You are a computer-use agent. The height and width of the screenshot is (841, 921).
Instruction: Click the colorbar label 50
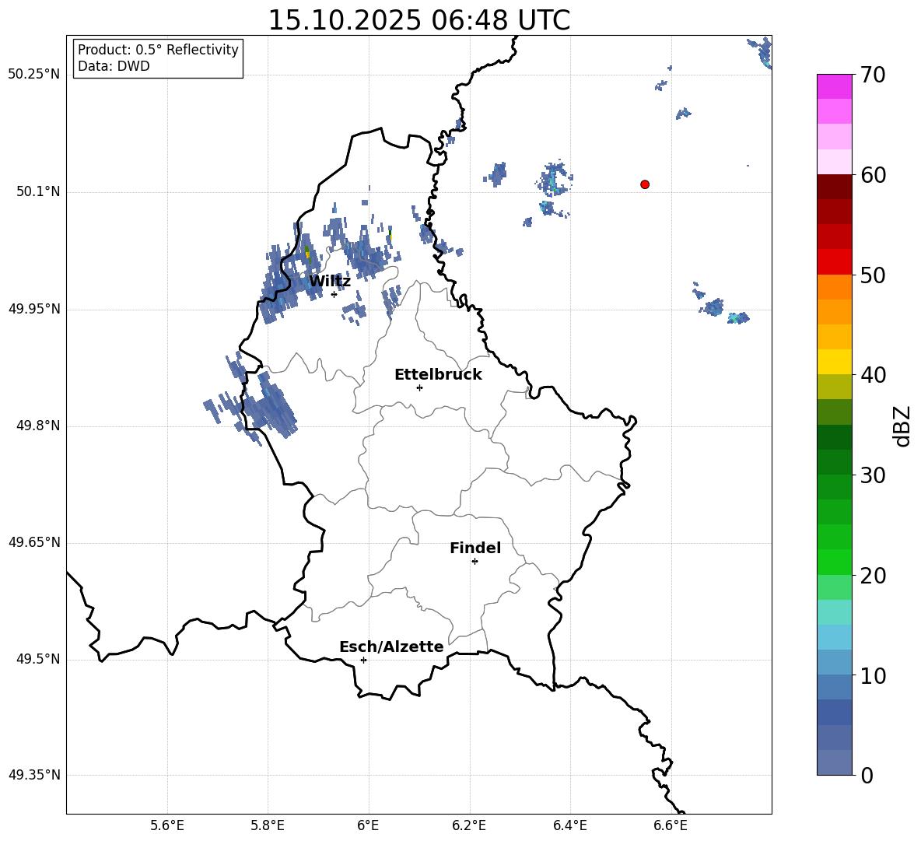point(873,275)
